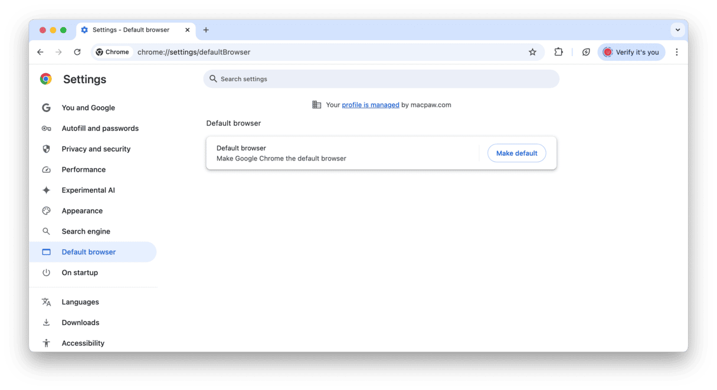Go back using the left arrow icon
717x390 pixels.
point(40,52)
